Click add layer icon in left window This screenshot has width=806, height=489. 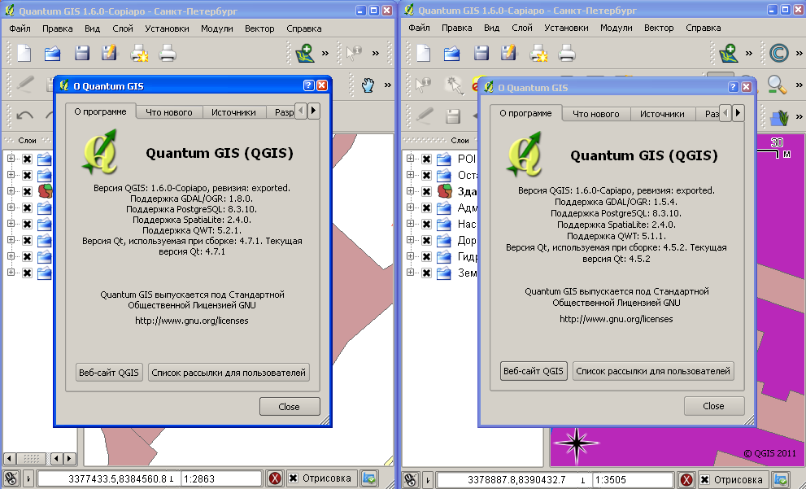304,53
